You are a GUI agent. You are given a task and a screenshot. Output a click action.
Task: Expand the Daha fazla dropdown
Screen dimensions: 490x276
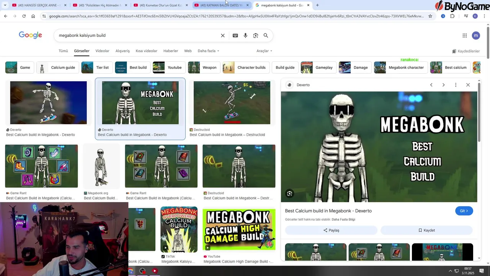208,51
